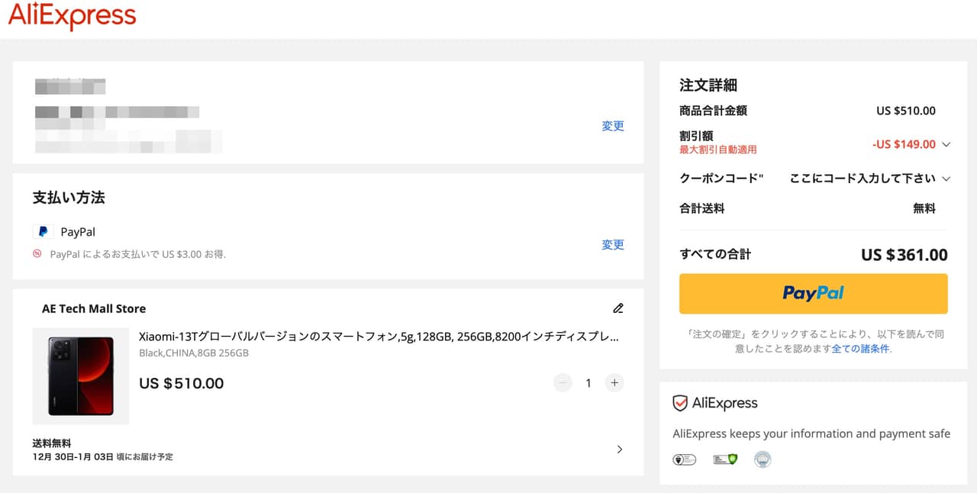The height and width of the screenshot is (493, 977).
Task: Click the pencil edit icon beside store name
Action: [x=618, y=308]
